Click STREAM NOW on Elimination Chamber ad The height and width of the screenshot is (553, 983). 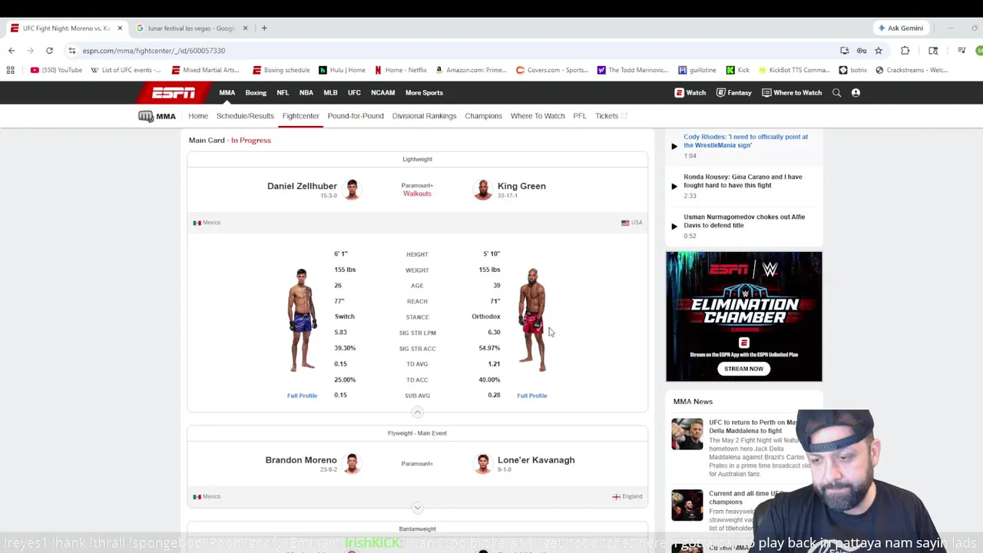tap(743, 369)
